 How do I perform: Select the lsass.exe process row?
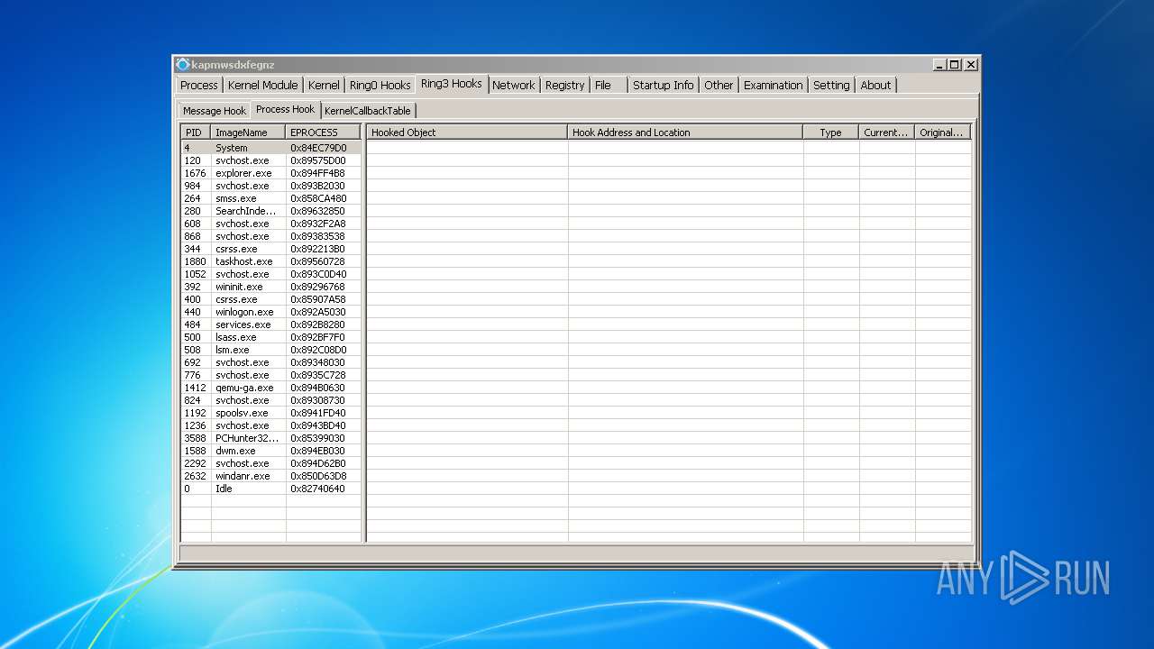270,337
